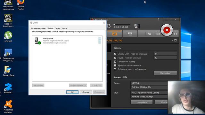205x115 pixels.
Task: Click the F2 pause hotkey field
Action: tap(165, 57)
